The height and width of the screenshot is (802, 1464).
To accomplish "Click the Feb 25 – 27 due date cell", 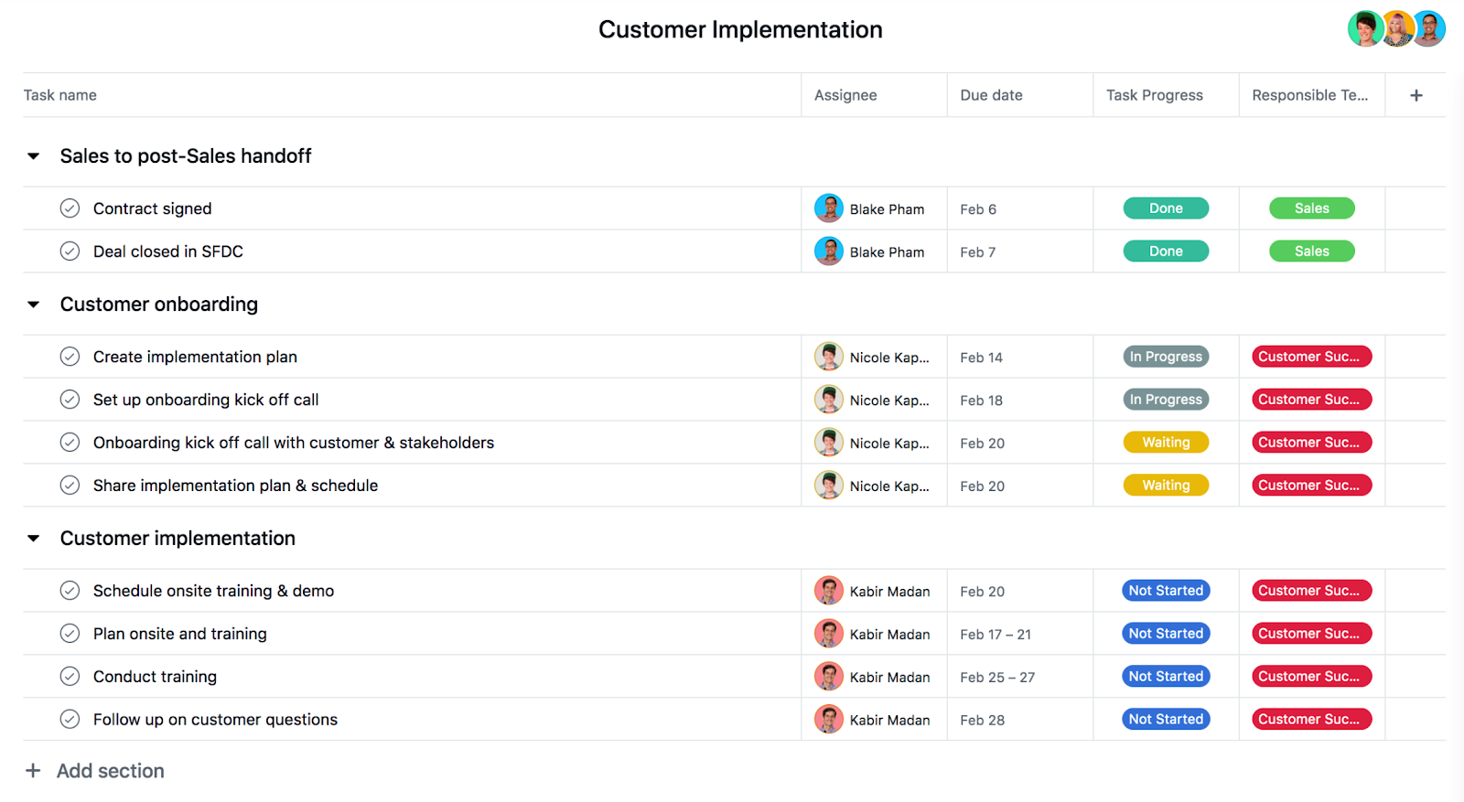I will (997, 678).
